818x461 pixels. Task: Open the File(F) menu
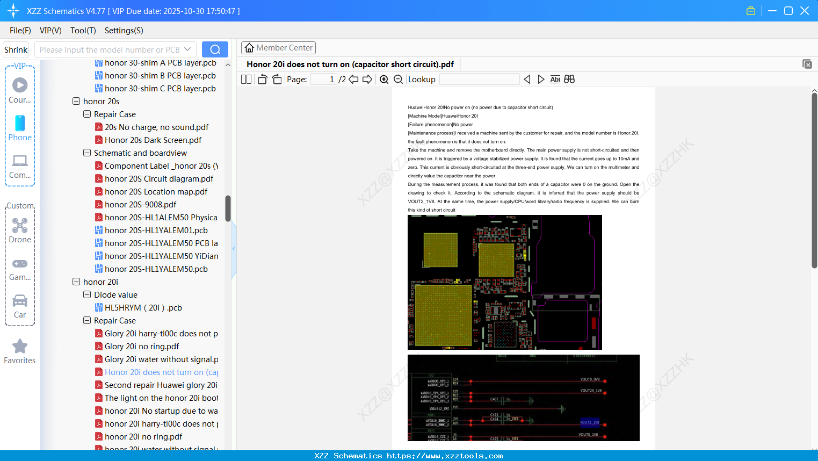(x=20, y=31)
